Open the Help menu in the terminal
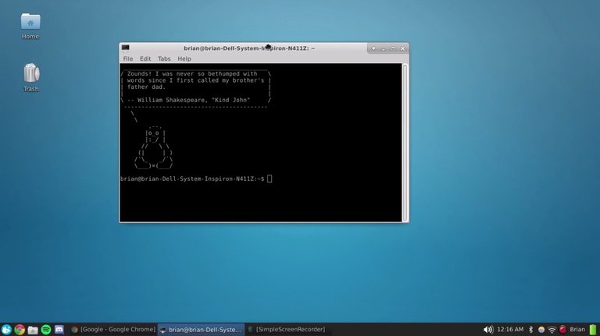Screen dimensions: 600x336 point(184,58)
